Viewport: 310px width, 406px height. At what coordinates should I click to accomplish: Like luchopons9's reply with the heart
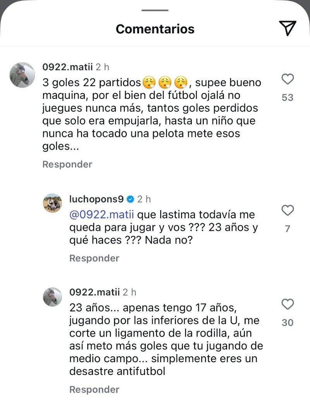click(288, 211)
